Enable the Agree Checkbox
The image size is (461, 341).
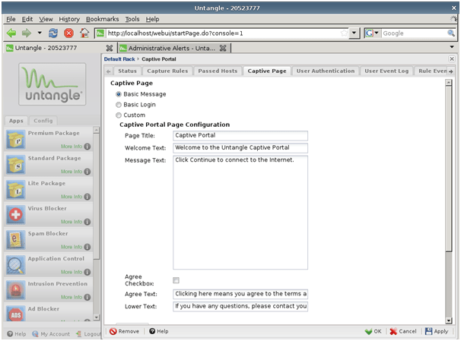coord(176,280)
